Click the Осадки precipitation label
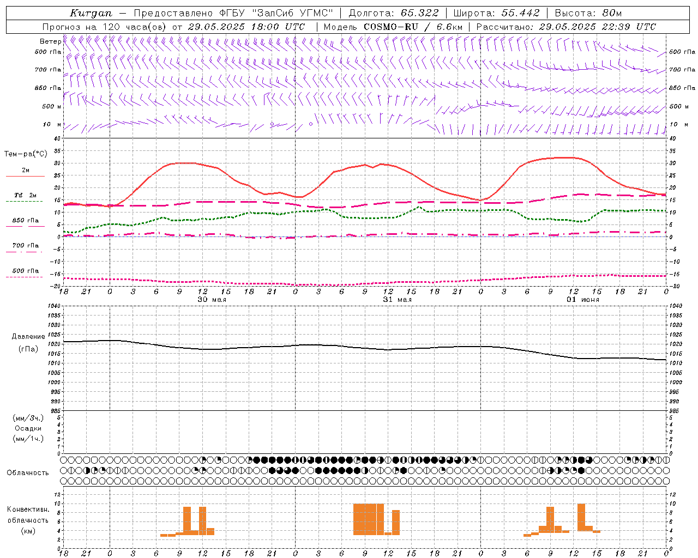Viewport: 698px width, 558px height. (x=28, y=428)
